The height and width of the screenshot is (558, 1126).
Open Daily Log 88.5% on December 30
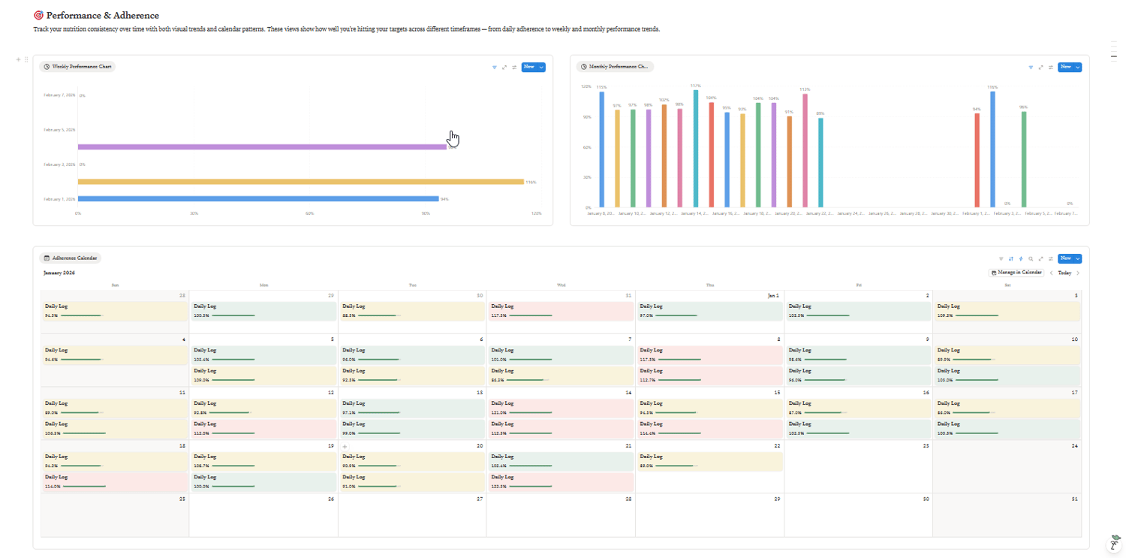[x=411, y=311]
